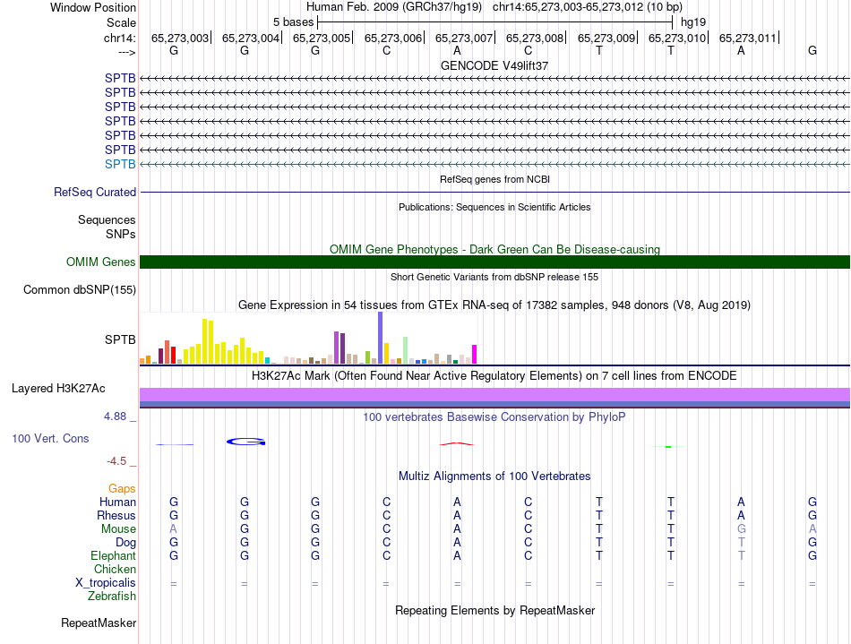Image resolution: width=851 pixels, height=644 pixels.
Task: Click the hg19 assembly label by the scale bar
Action: [x=693, y=22]
